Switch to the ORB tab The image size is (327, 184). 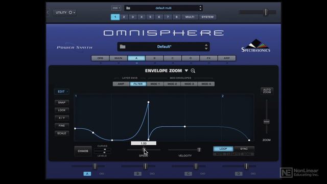pyautogui.click(x=100, y=58)
